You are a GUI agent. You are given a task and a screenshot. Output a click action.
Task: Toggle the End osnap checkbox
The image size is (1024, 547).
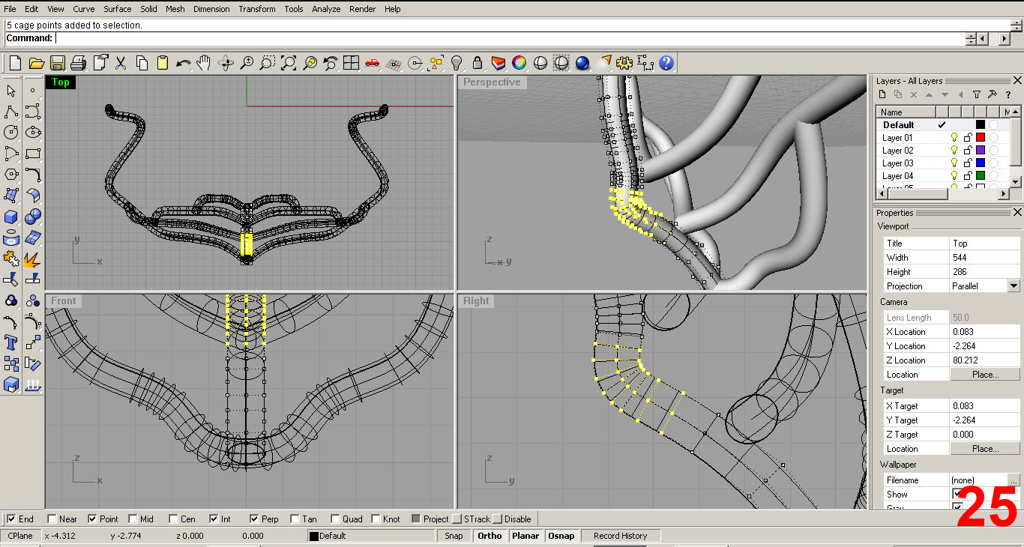coord(11,519)
